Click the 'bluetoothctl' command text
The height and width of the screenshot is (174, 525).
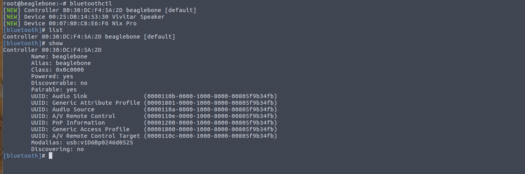[91, 4]
